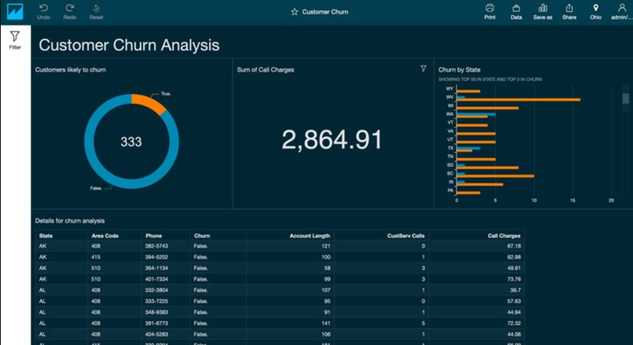Click the Churn by State scrollbar

tap(625, 98)
